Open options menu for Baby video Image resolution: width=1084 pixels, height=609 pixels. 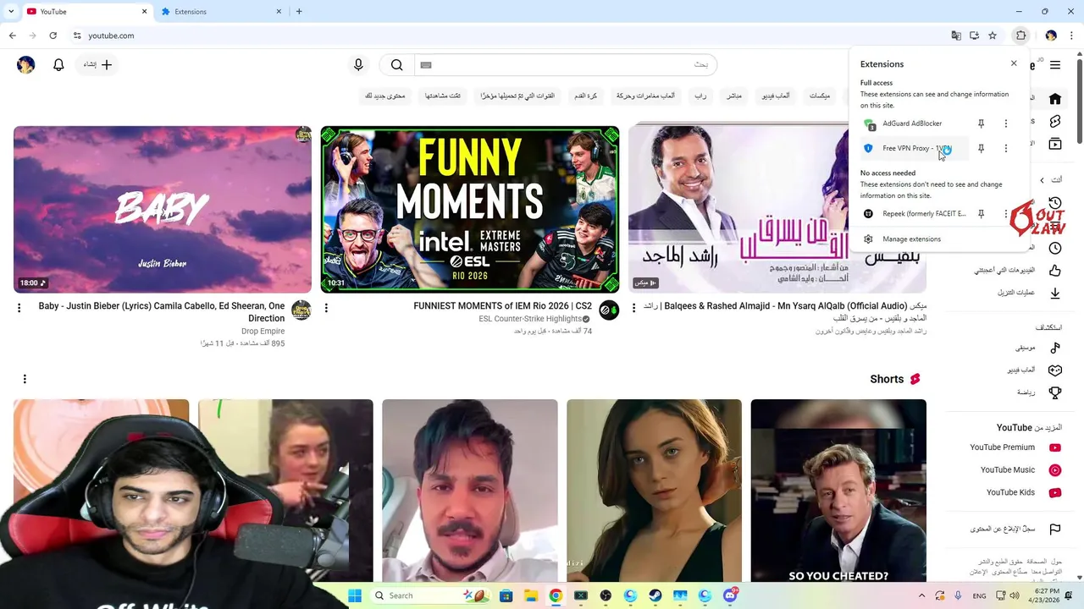coord(19,308)
